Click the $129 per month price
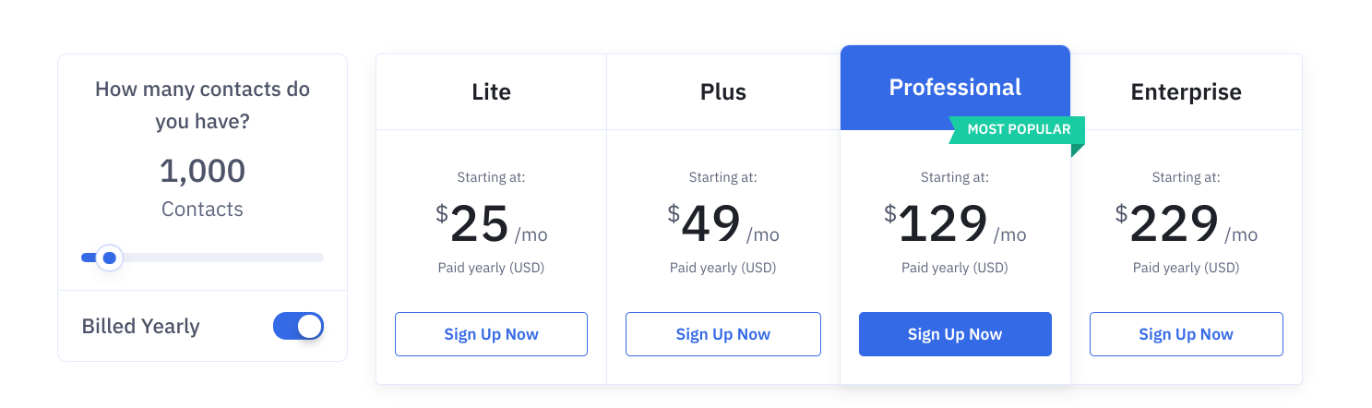This screenshot has width=1372, height=408. pyautogui.click(x=955, y=224)
